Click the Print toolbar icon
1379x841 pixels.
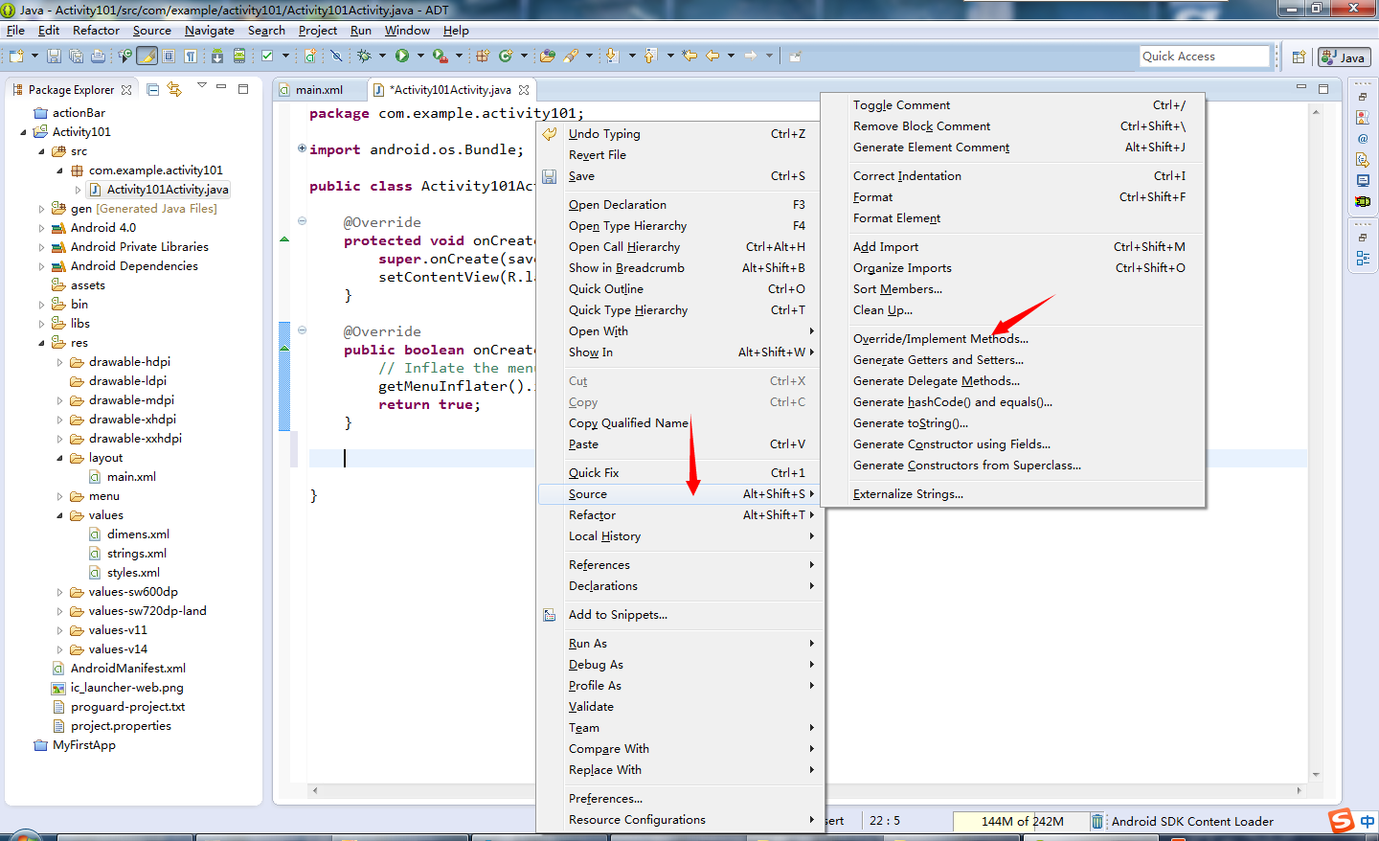coord(98,57)
